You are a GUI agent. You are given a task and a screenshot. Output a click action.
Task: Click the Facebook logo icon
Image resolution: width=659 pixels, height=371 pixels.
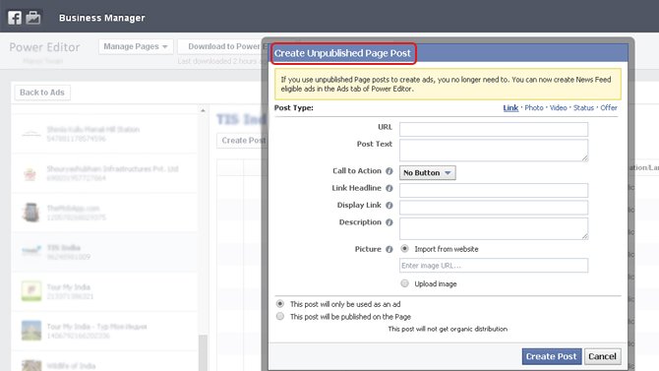pyautogui.click(x=15, y=18)
